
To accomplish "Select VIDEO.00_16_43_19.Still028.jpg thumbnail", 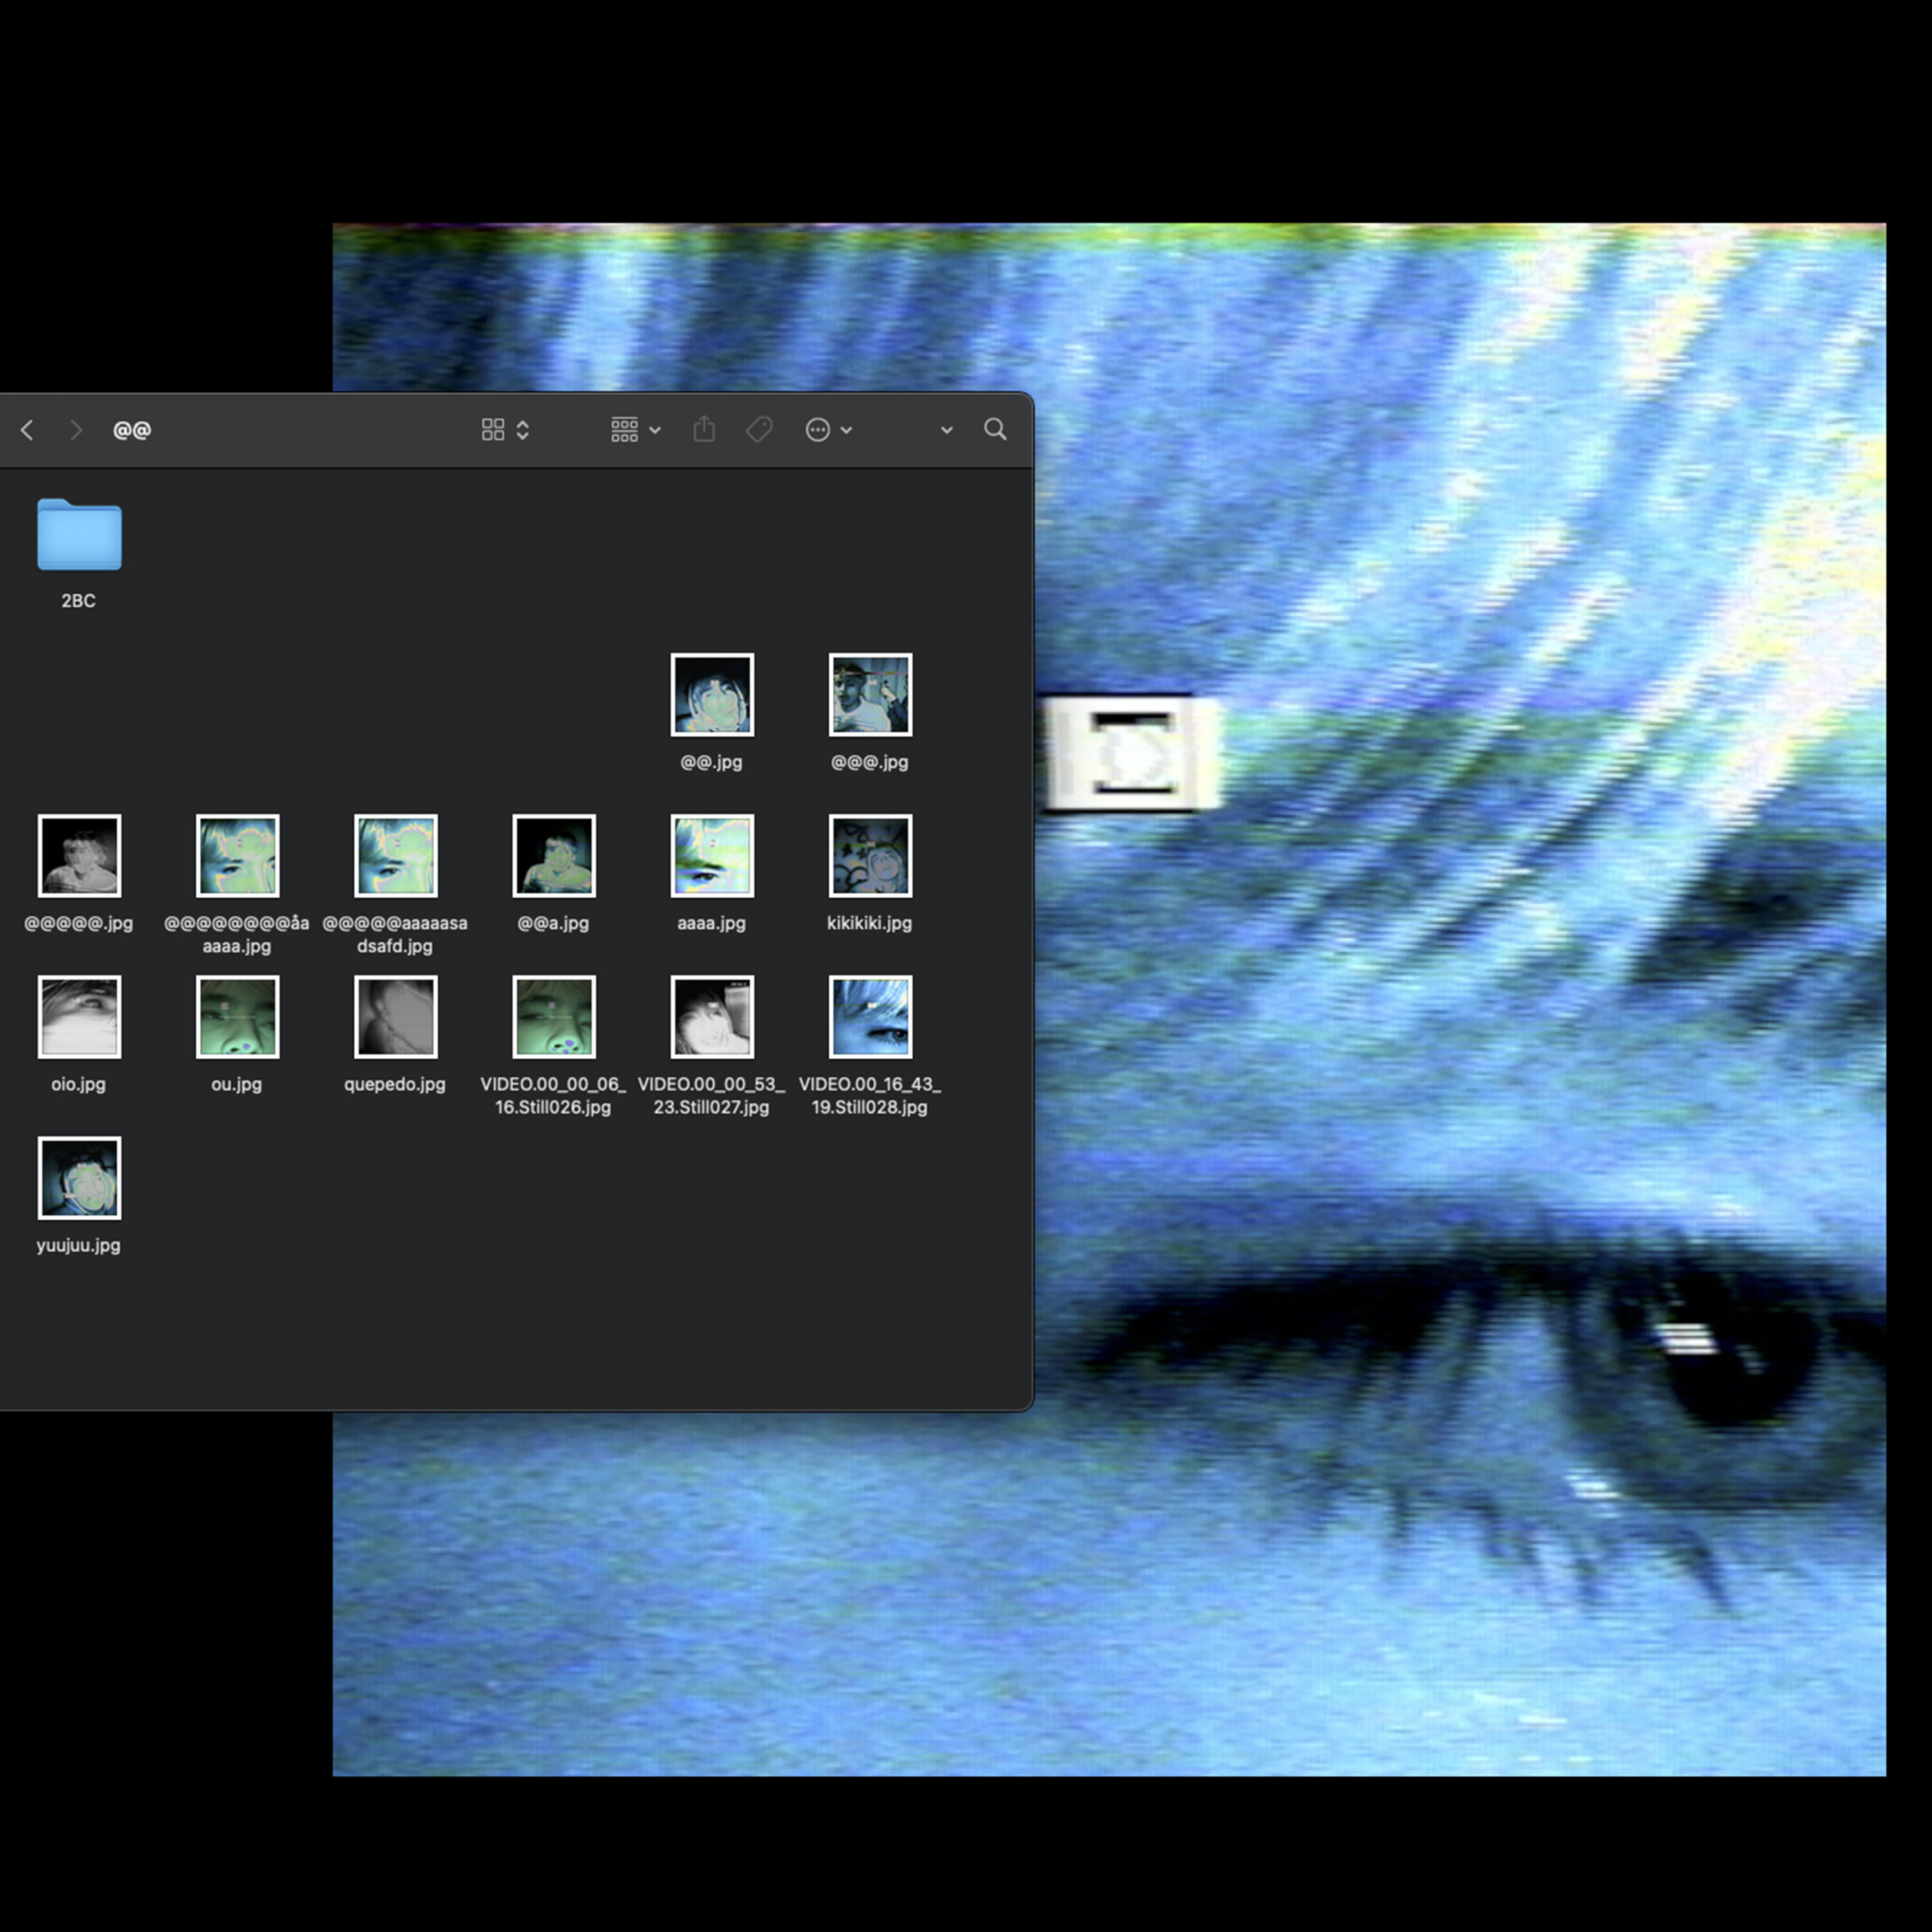I will pyautogui.click(x=870, y=1017).
